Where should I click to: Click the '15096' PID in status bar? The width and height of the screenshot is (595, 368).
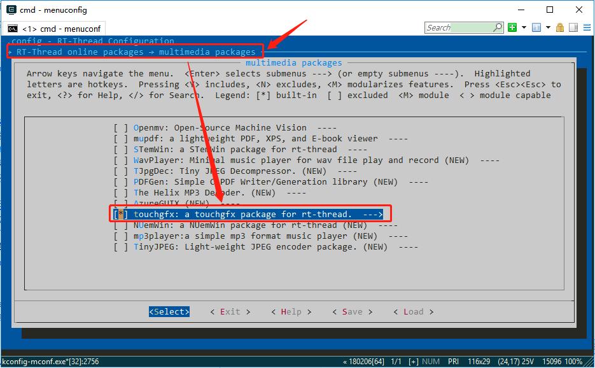(552, 362)
